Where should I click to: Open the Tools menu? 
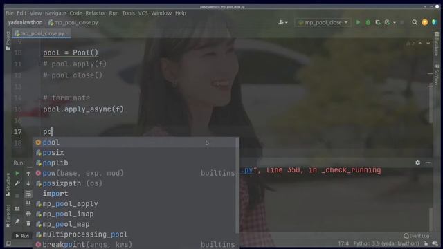pyautogui.click(x=128, y=13)
